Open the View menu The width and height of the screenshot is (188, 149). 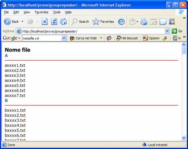27,12
